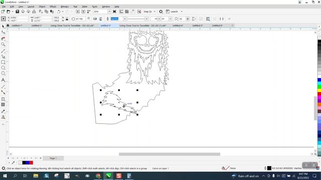Viewport: 321px width, 180px height.
Task: Open Windows Start menu
Action: coord(5,176)
